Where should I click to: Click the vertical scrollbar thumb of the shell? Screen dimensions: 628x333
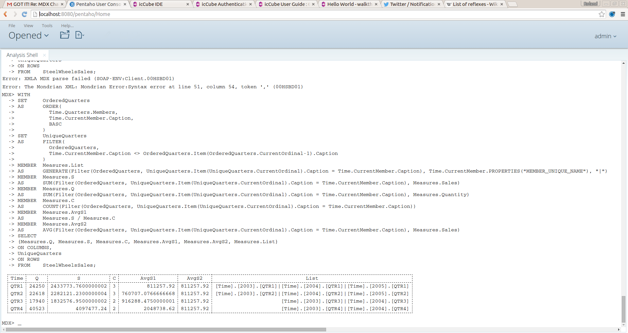point(623,309)
